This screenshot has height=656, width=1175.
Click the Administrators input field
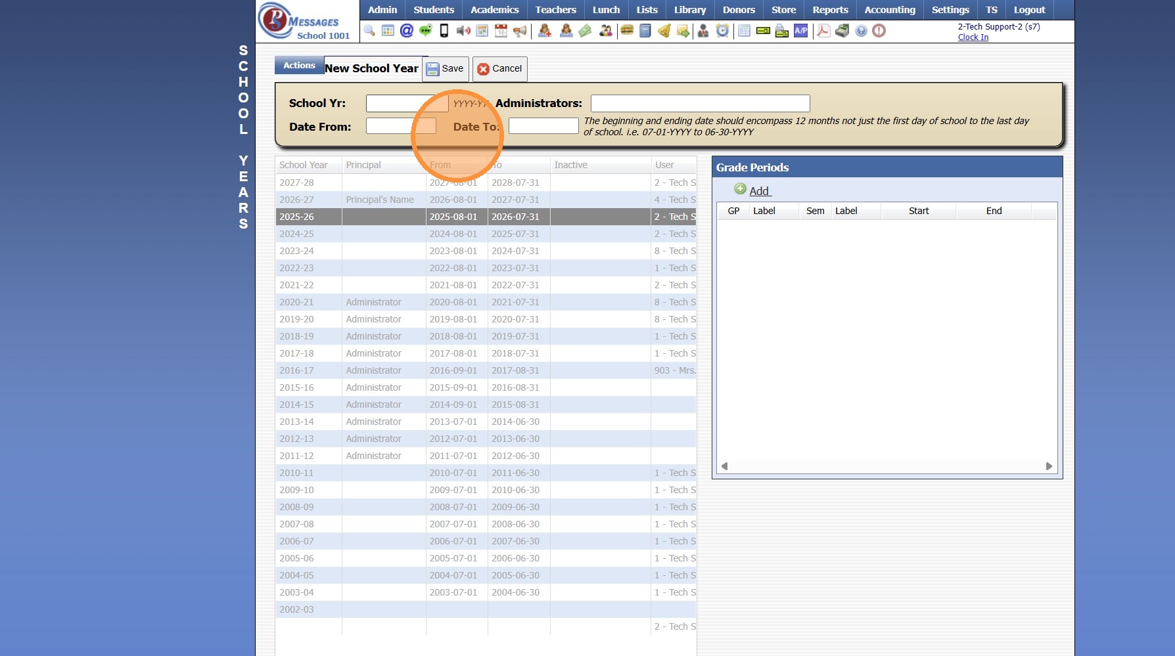pos(700,104)
